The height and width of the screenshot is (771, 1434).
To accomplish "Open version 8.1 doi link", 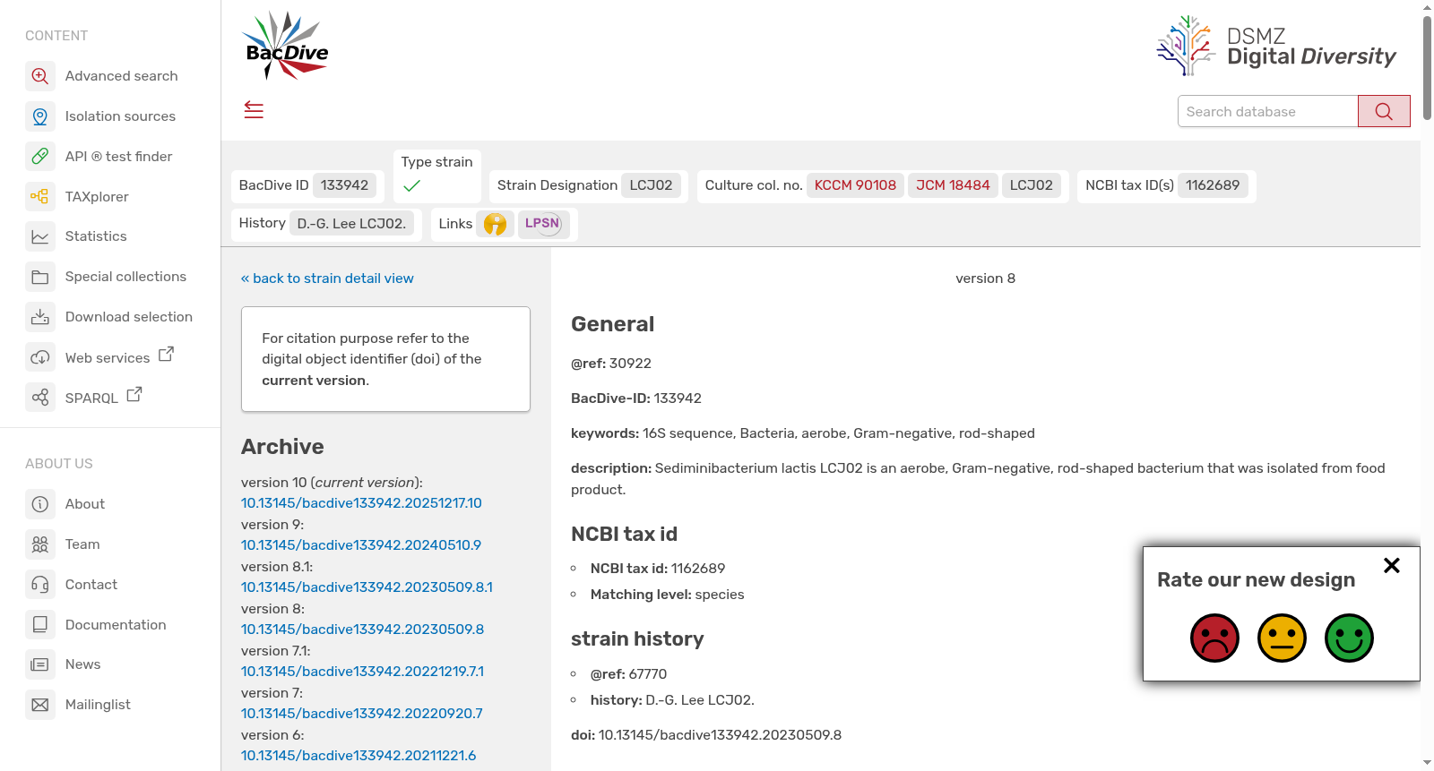I will pyautogui.click(x=367, y=587).
